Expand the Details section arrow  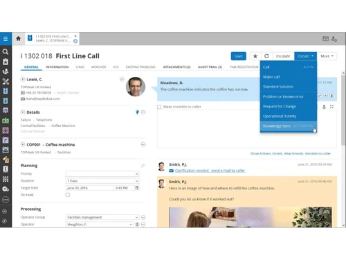click(x=23, y=112)
